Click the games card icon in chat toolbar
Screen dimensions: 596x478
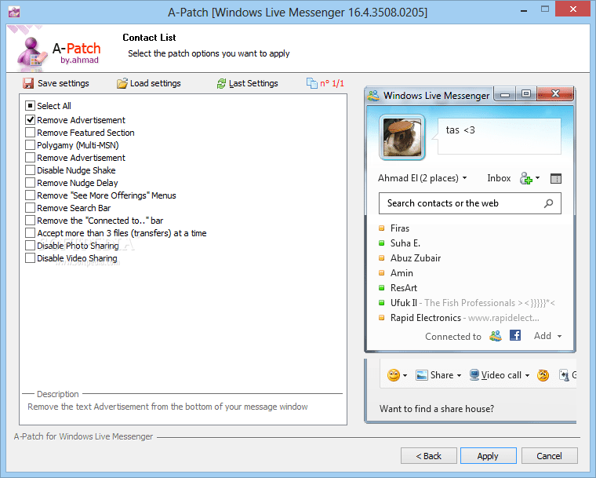pos(564,375)
